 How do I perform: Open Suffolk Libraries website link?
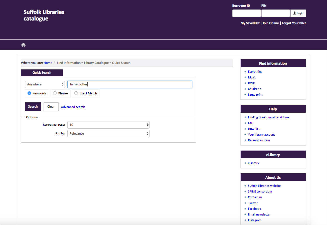pyautogui.click(x=264, y=186)
